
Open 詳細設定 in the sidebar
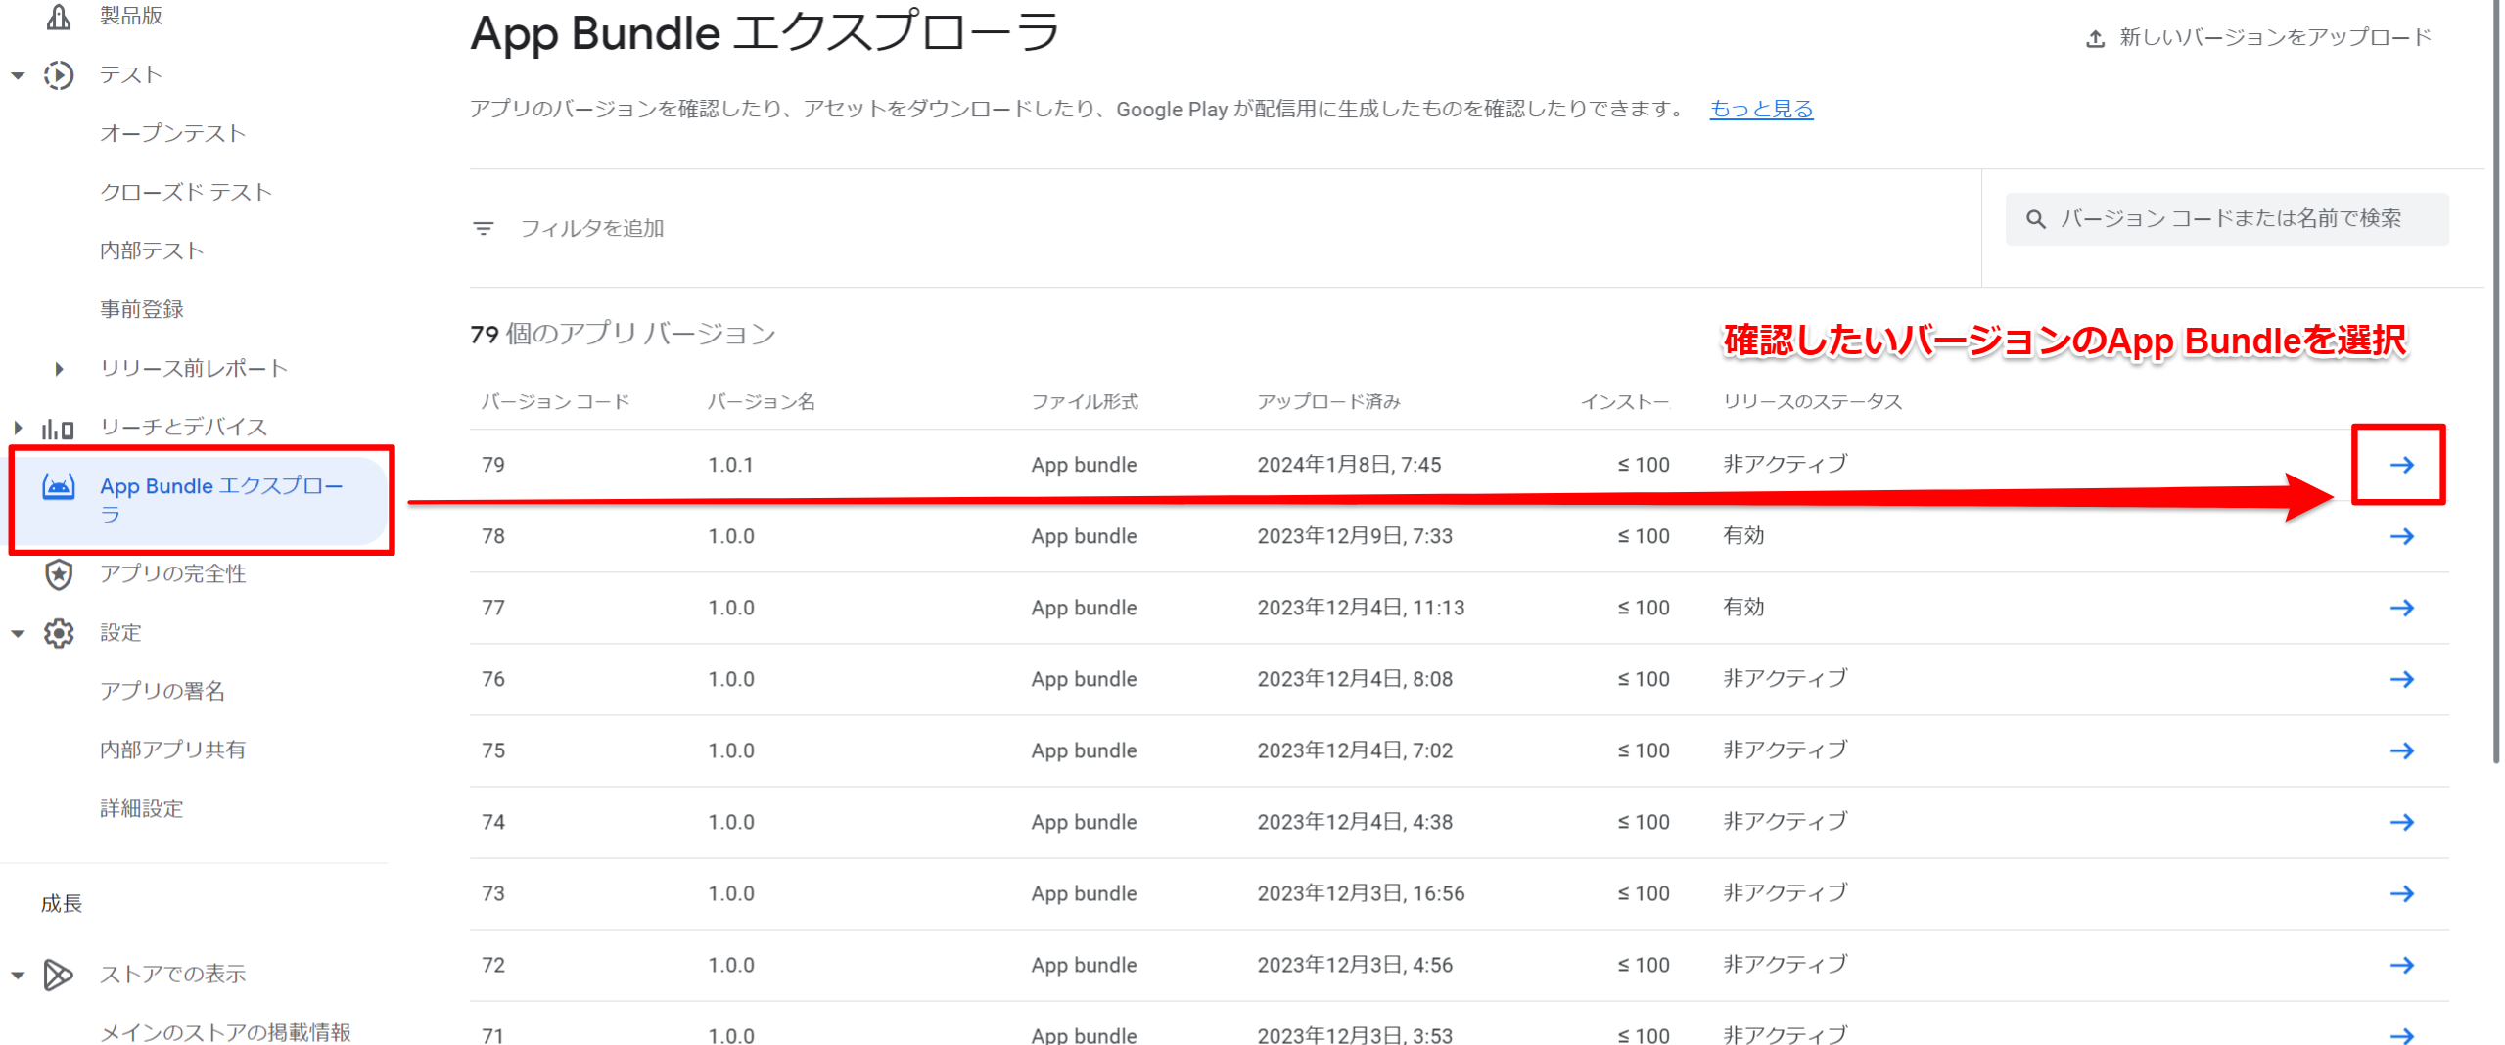(x=142, y=809)
